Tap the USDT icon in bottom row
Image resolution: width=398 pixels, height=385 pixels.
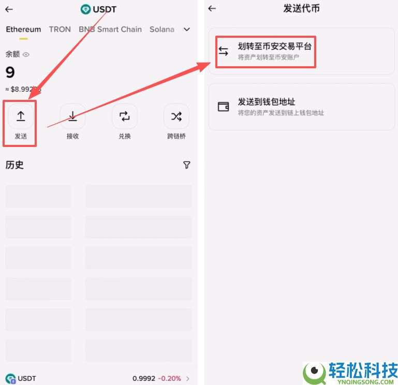(10, 378)
